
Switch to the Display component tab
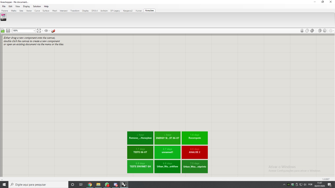pyautogui.click(x=85, y=11)
